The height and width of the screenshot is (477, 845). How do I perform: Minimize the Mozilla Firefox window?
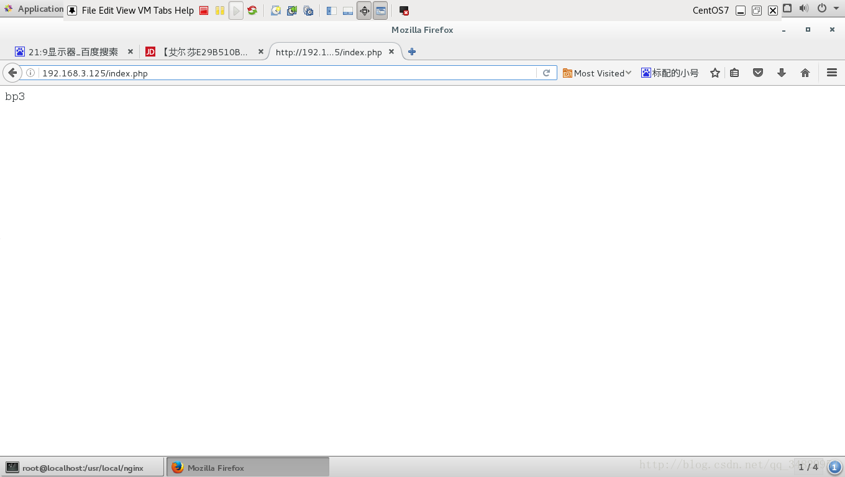click(x=784, y=30)
